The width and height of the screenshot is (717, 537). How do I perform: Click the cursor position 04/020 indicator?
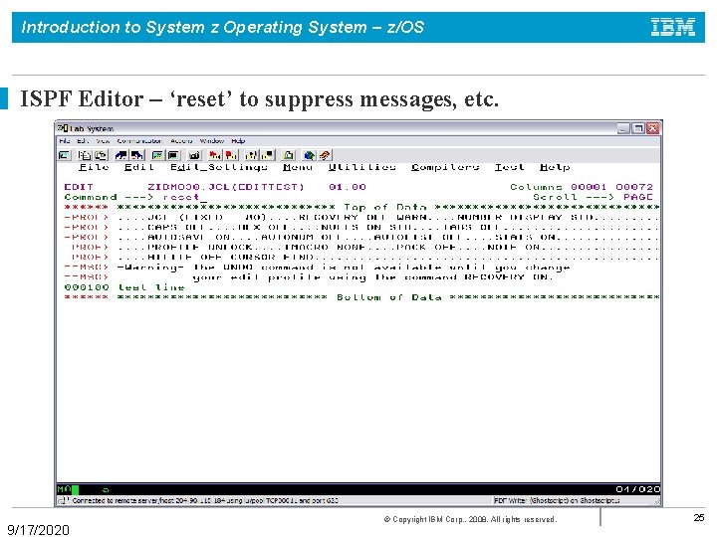[638, 489]
